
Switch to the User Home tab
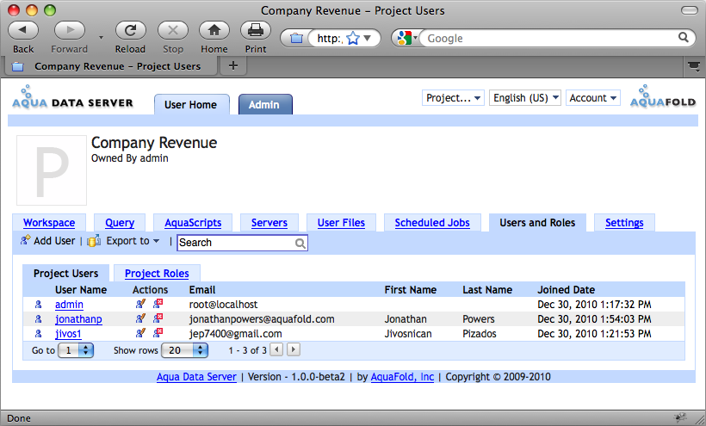[x=191, y=104]
